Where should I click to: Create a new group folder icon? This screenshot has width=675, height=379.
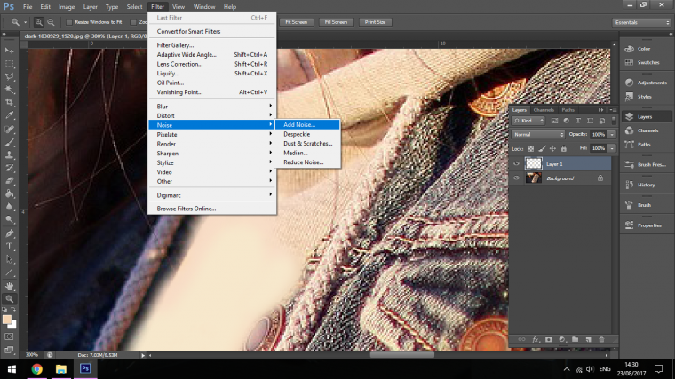tap(576, 339)
